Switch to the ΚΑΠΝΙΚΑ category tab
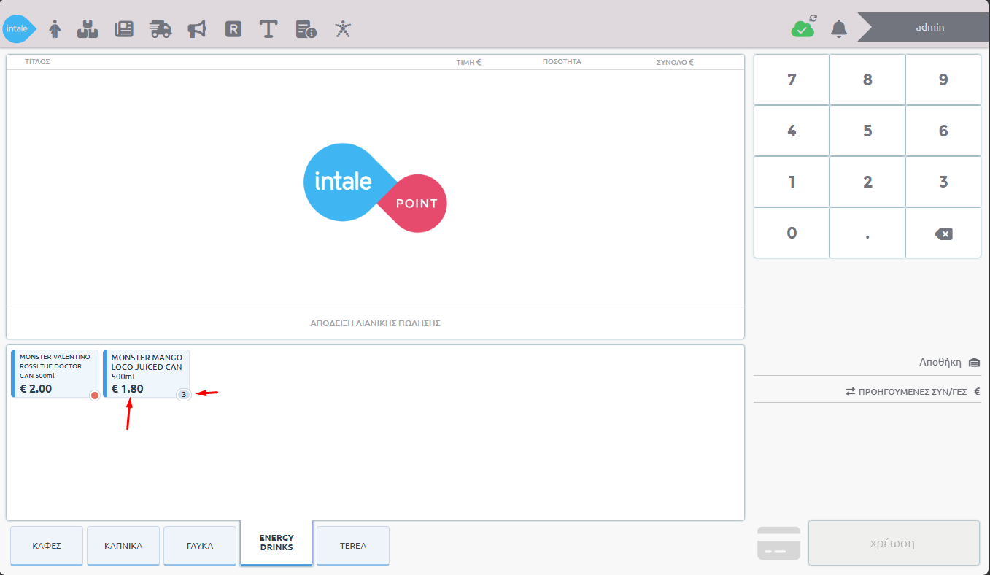990x575 pixels. click(123, 545)
